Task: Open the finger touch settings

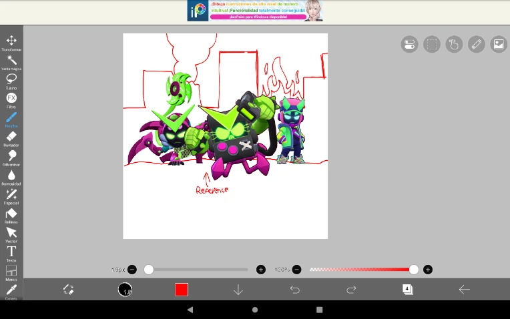Action: (454, 44)
